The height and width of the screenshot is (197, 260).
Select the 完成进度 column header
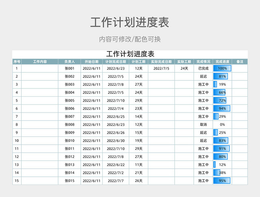(222, 62)
